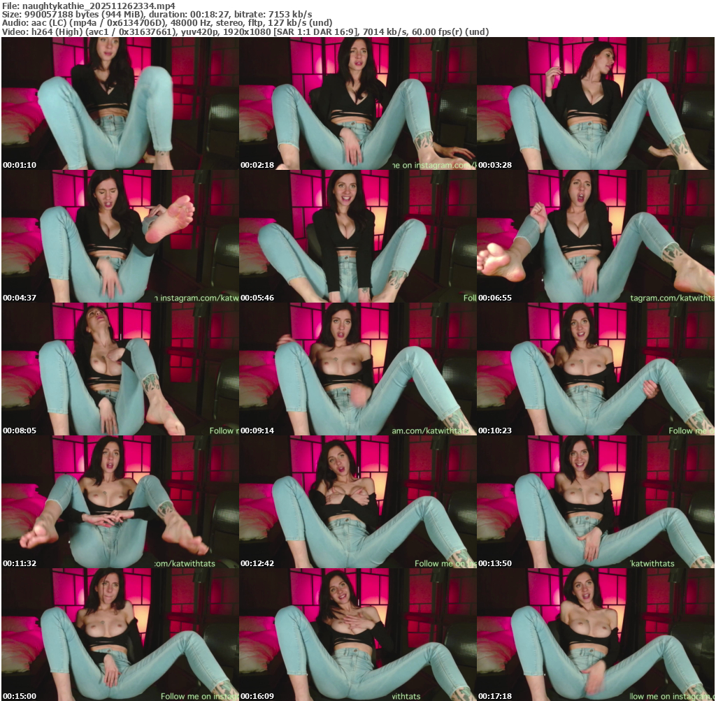Open the frame stamped 00:06:55
The image size is (716, 701).
tap(596, 236)
